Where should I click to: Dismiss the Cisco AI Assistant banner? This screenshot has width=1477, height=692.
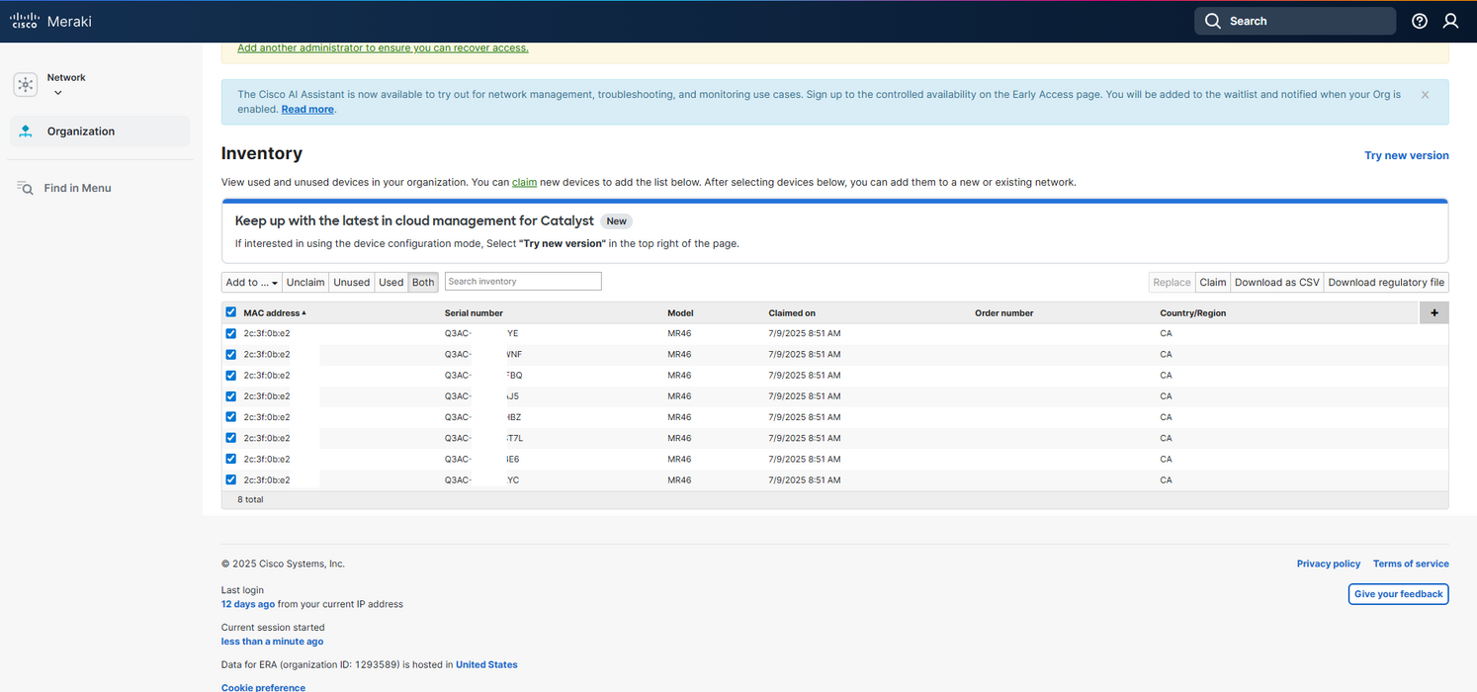click(x=1425, y=94)
